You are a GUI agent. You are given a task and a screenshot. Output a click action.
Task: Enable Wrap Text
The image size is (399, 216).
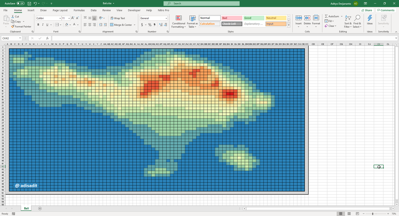(118, 18)
